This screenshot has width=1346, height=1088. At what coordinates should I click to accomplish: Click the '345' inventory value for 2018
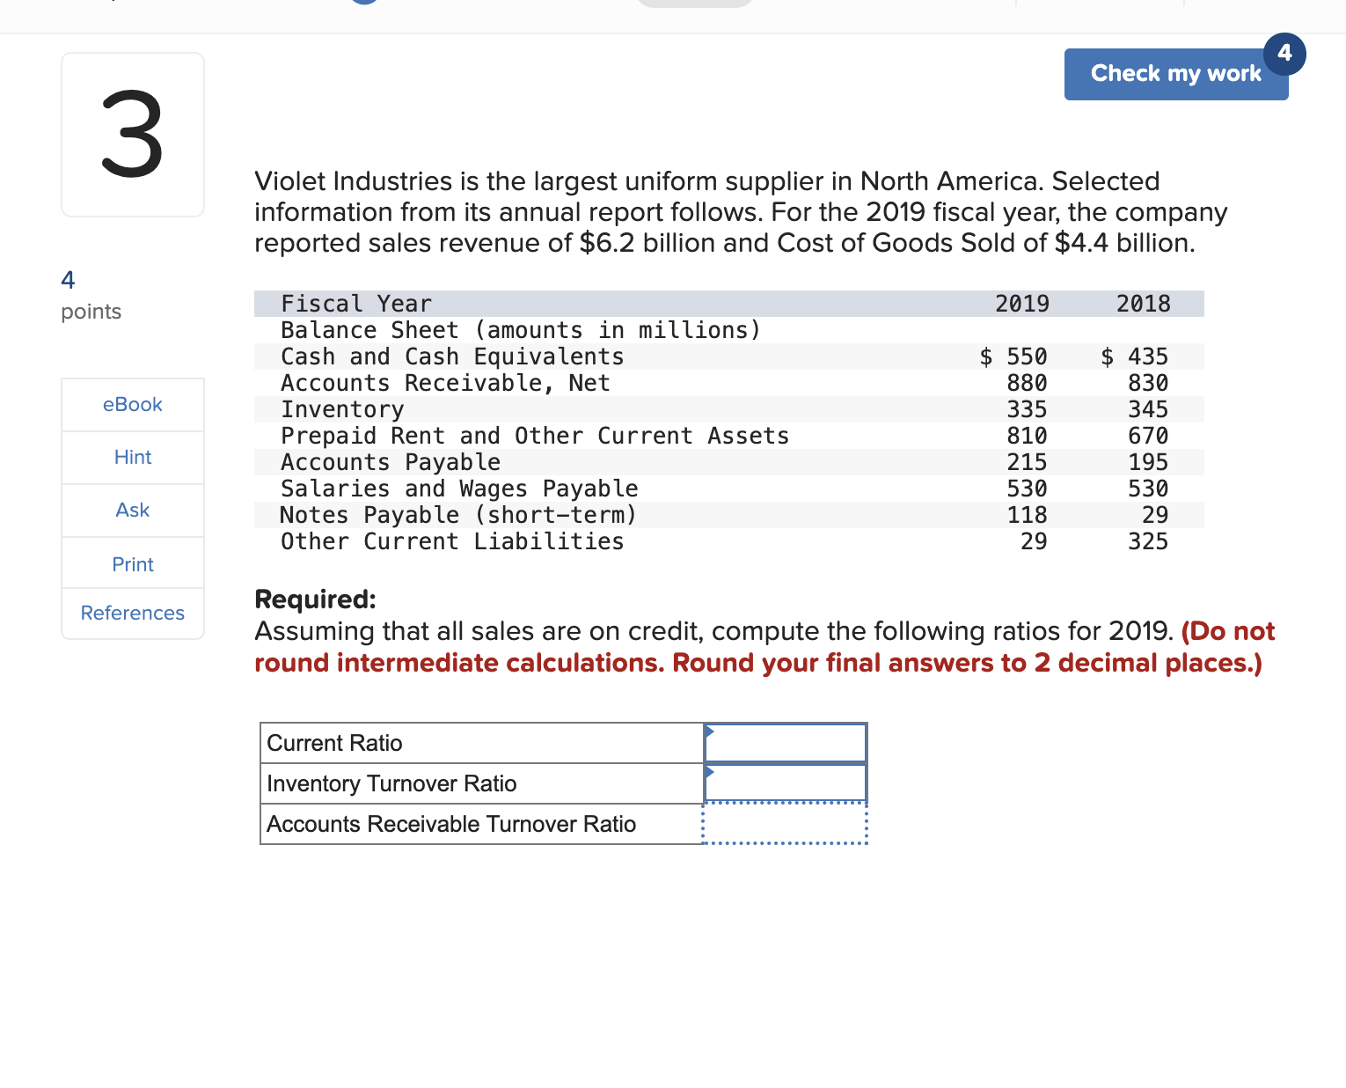1149,409
